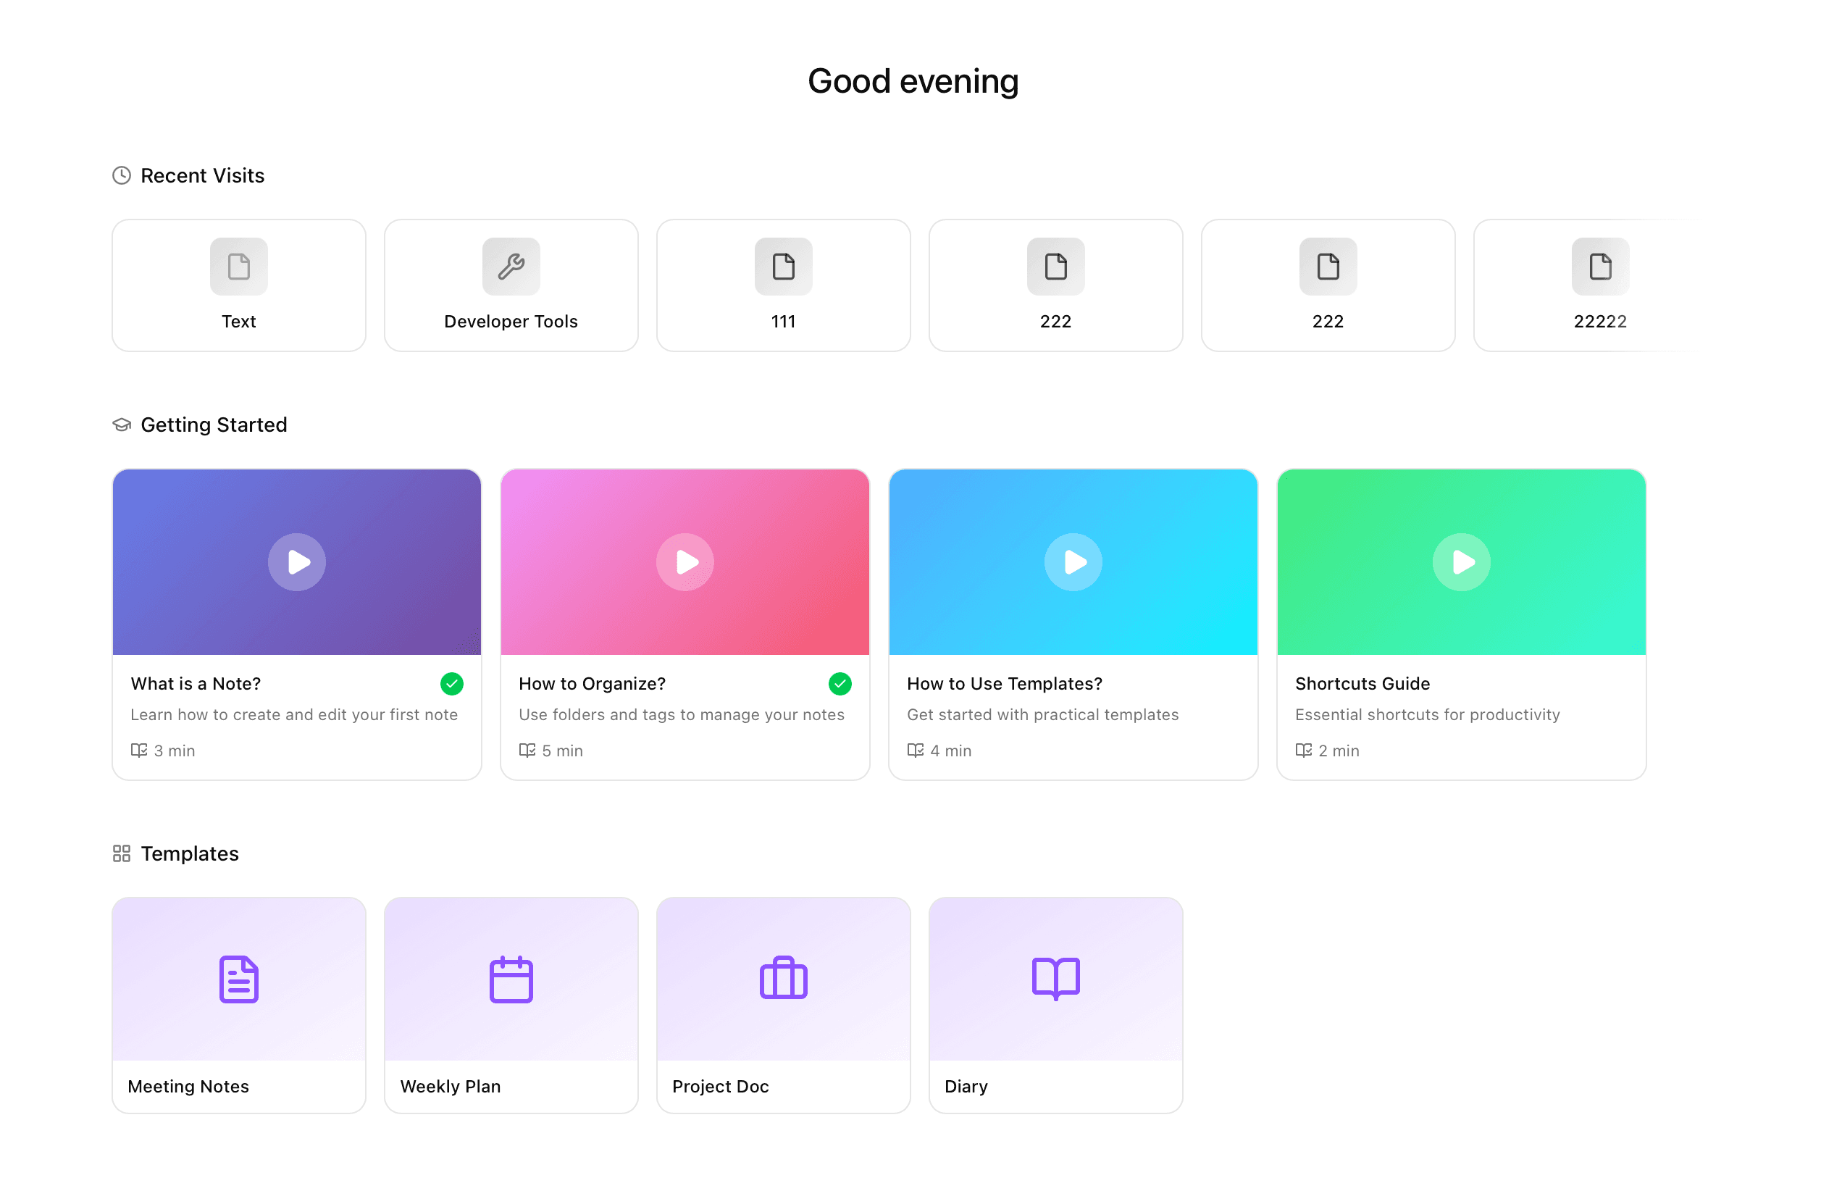Image resolution: width=1821 pixels, height=1191 pixels.
Task: Open the Shortcuts Guide tutorial card
Action: (1462, 716)
